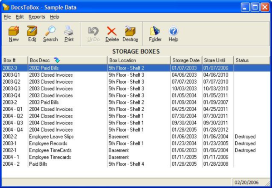Toggle sort arrow in Box Desc header
This screenshot has width=272, height=188.
click(x=57, y=60)
